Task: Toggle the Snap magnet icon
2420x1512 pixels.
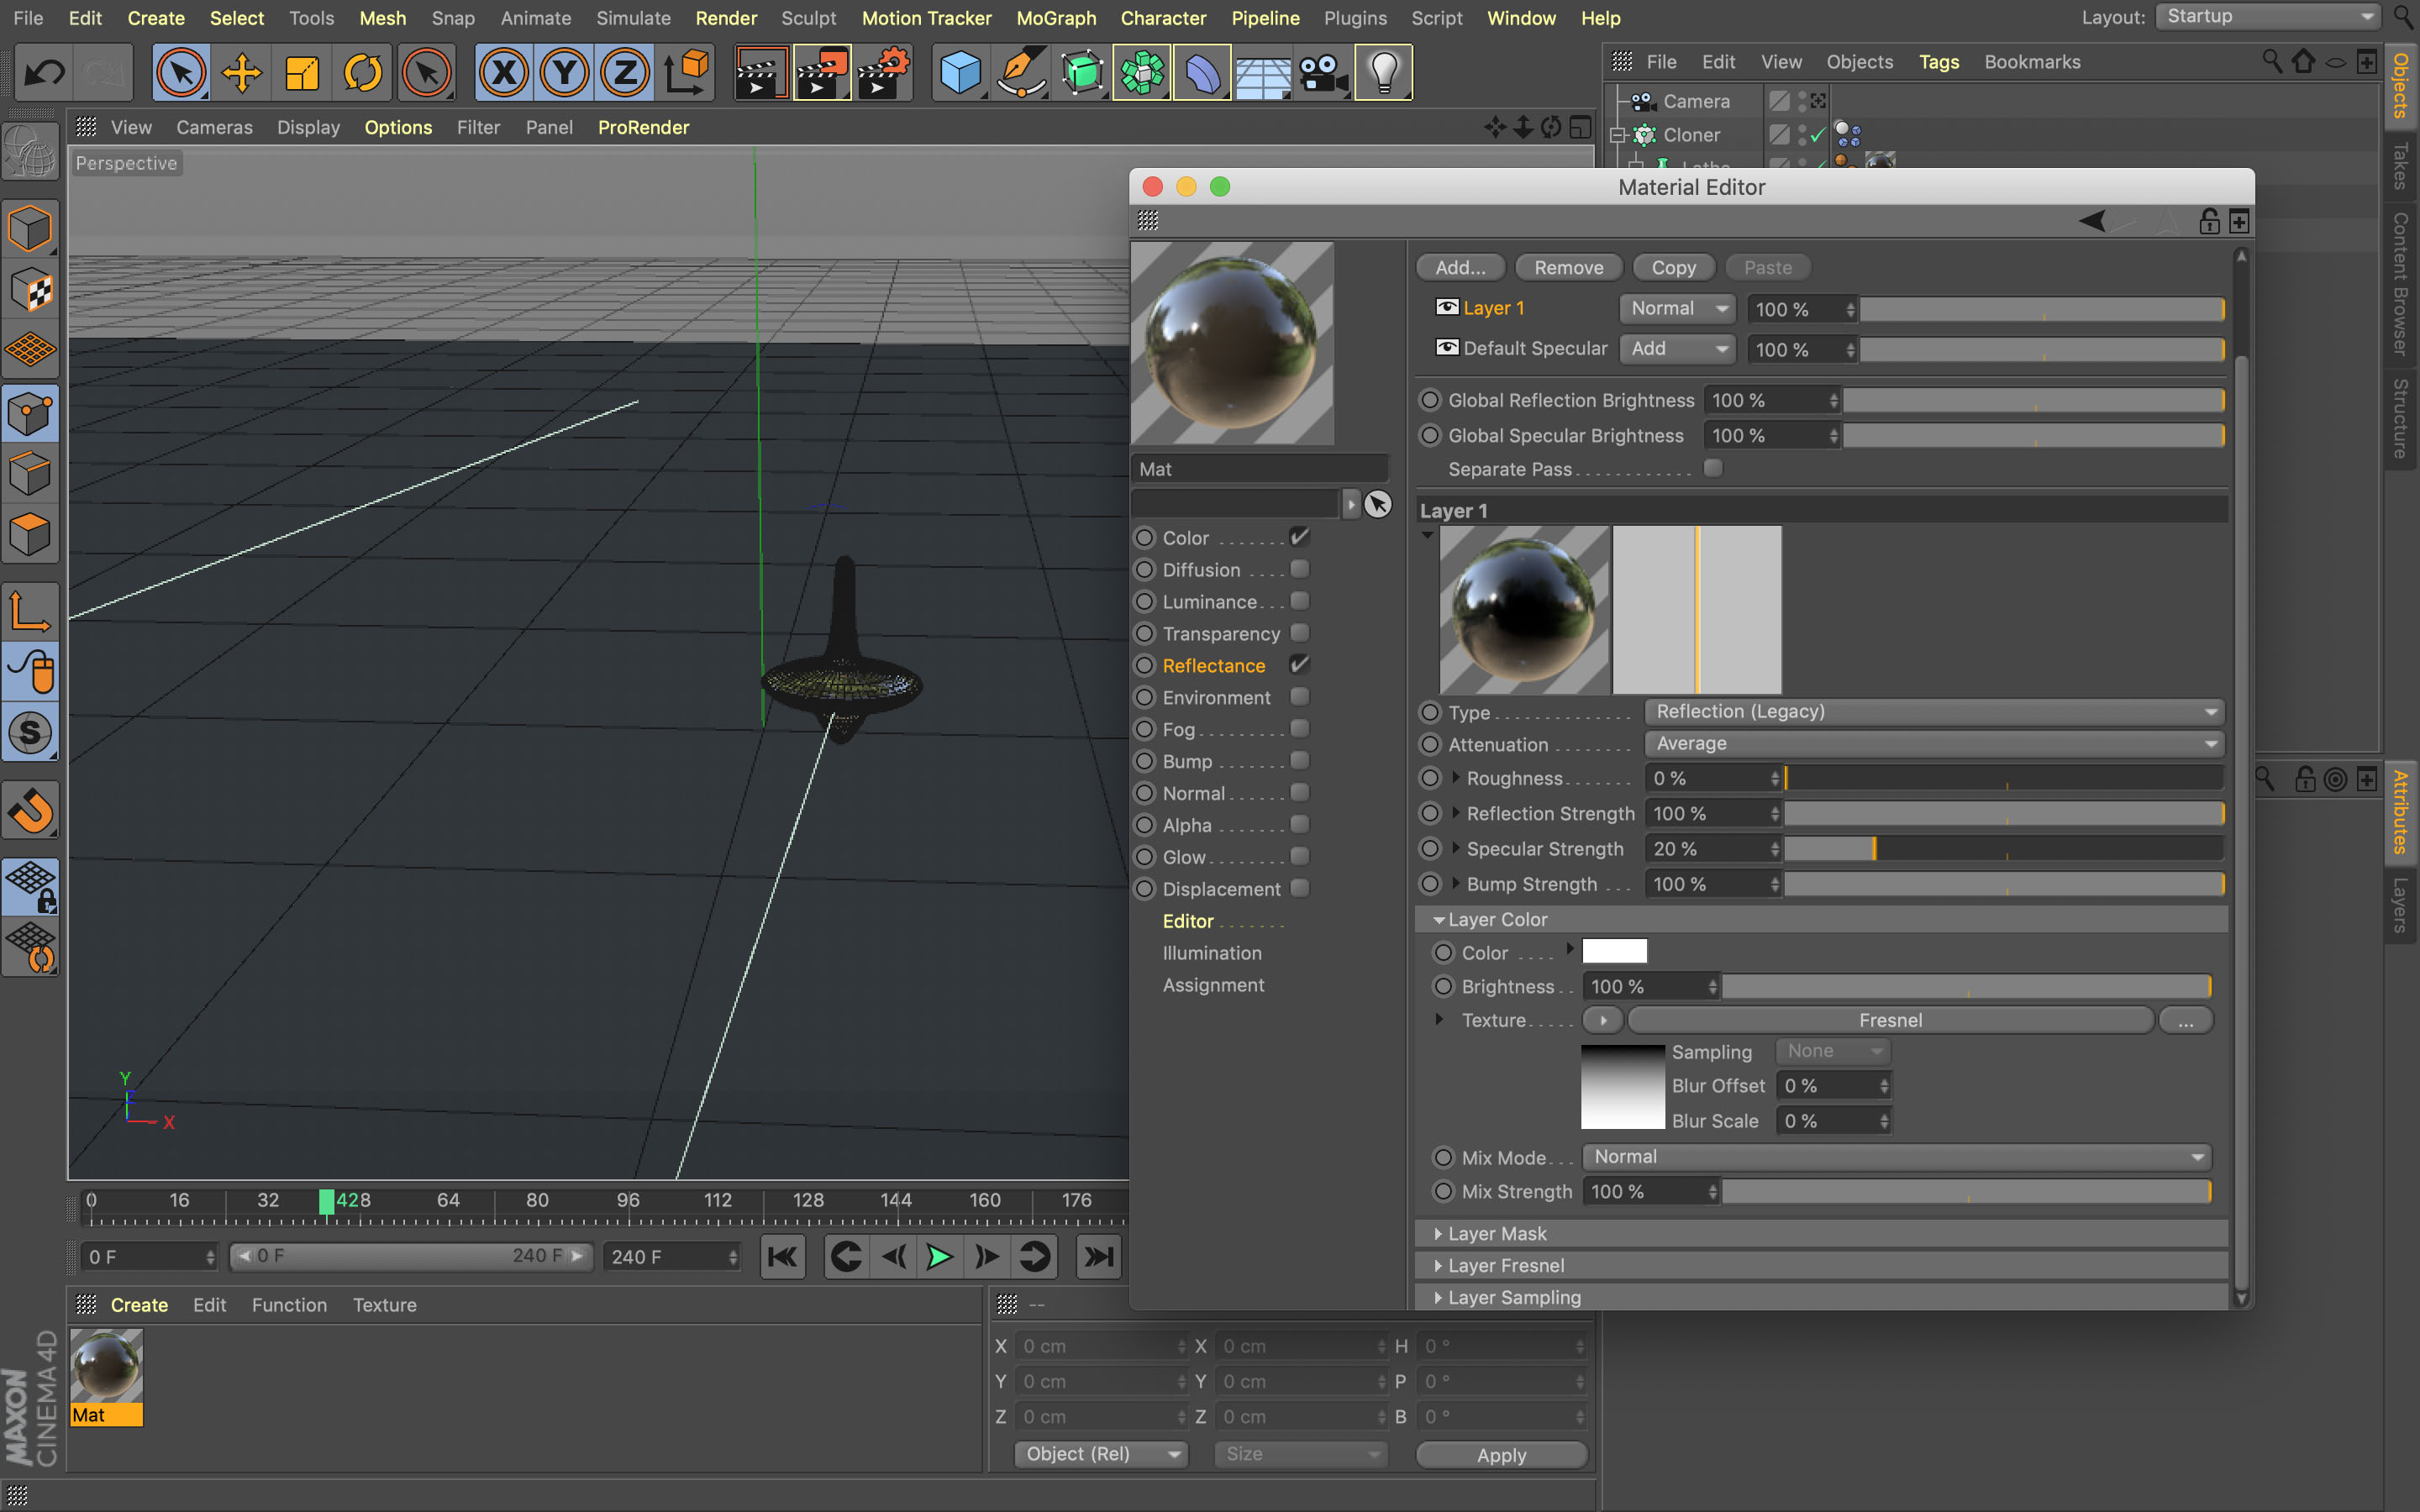Action: click(30, 811)
